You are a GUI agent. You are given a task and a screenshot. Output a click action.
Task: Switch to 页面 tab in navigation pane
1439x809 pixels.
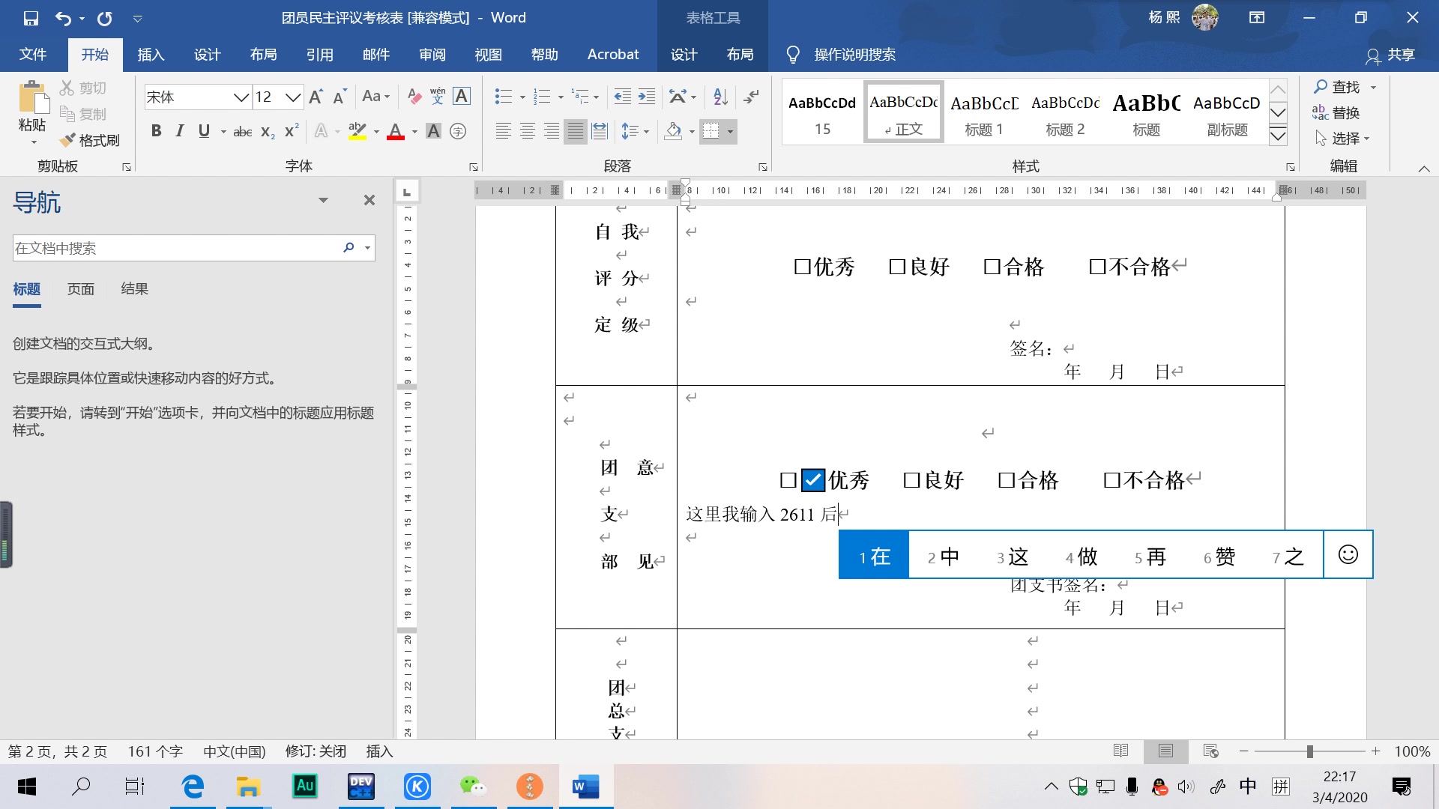coord(80,289)
